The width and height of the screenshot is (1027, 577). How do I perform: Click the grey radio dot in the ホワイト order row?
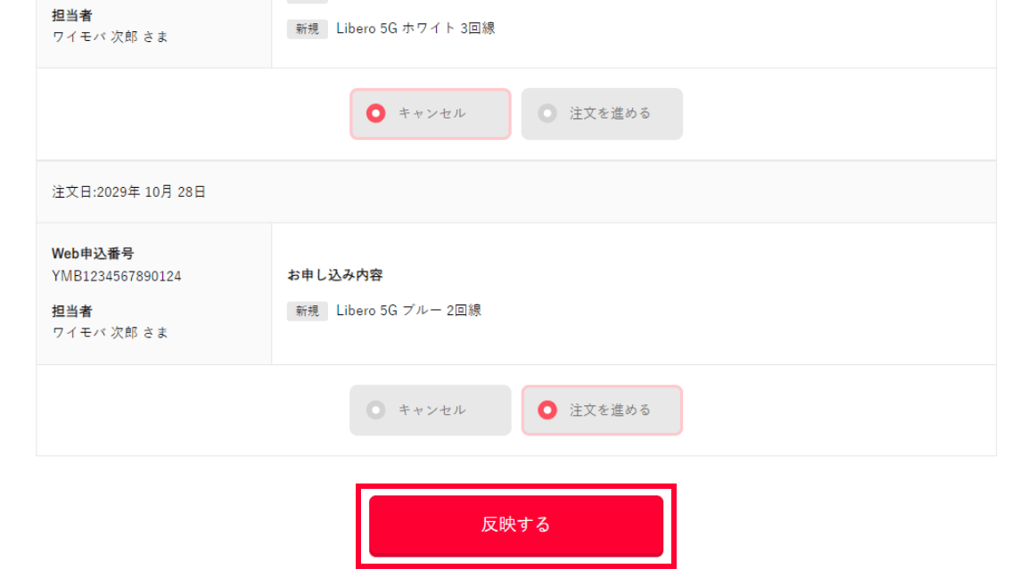click(x=548, y=114)
